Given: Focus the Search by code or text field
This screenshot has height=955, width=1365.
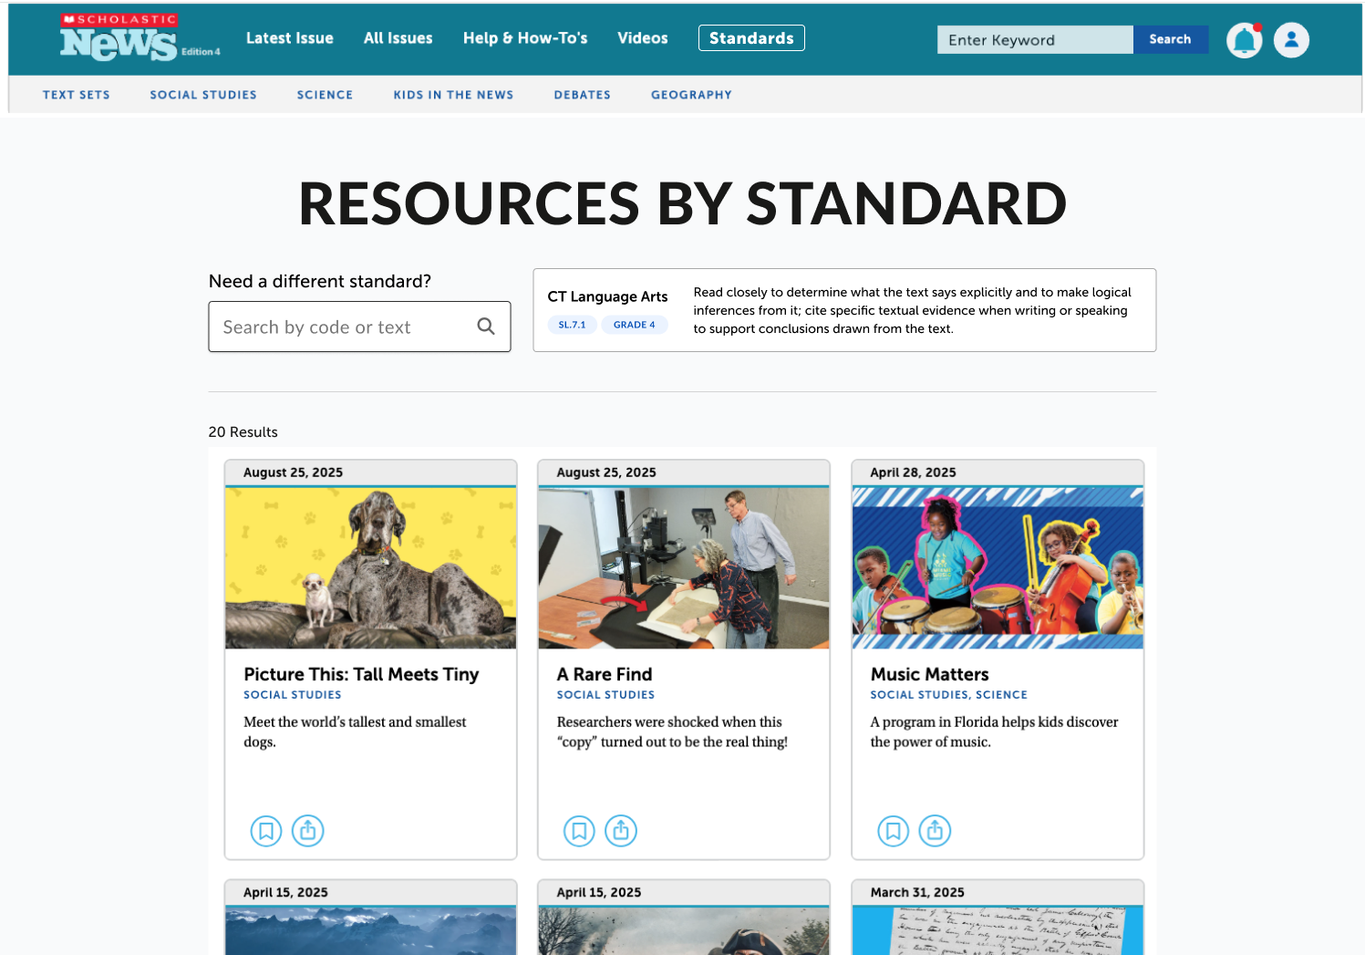Looking at the screenshot, I should (x=359, y=327).
